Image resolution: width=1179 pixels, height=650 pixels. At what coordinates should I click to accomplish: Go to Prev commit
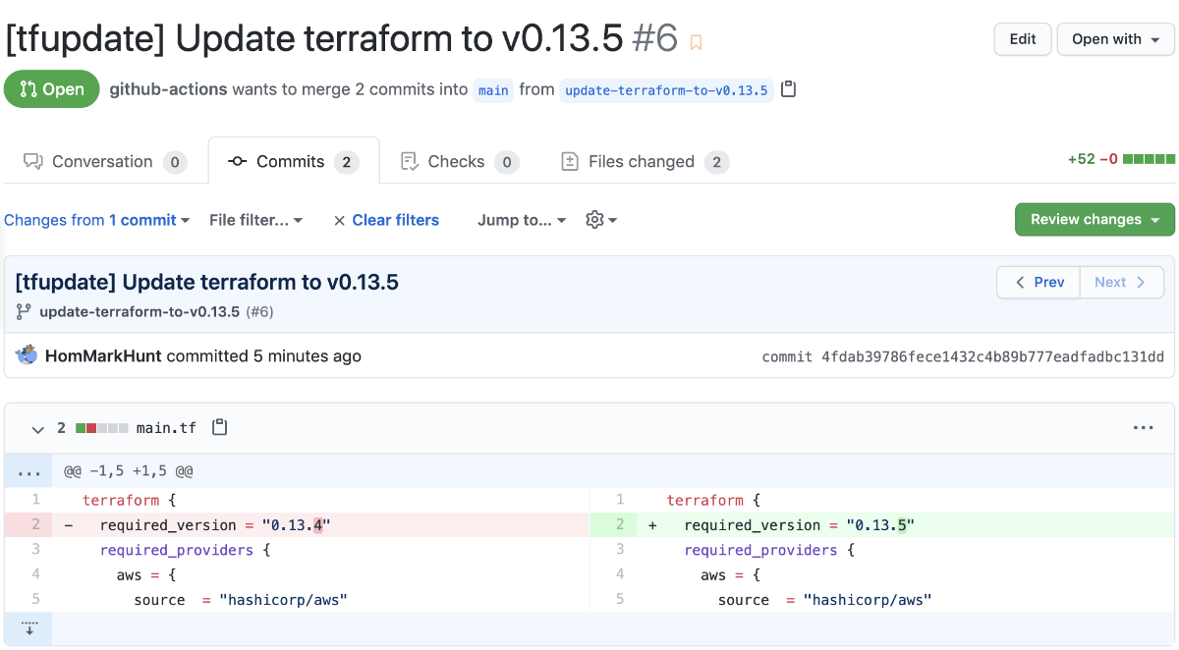[1039, 282]
